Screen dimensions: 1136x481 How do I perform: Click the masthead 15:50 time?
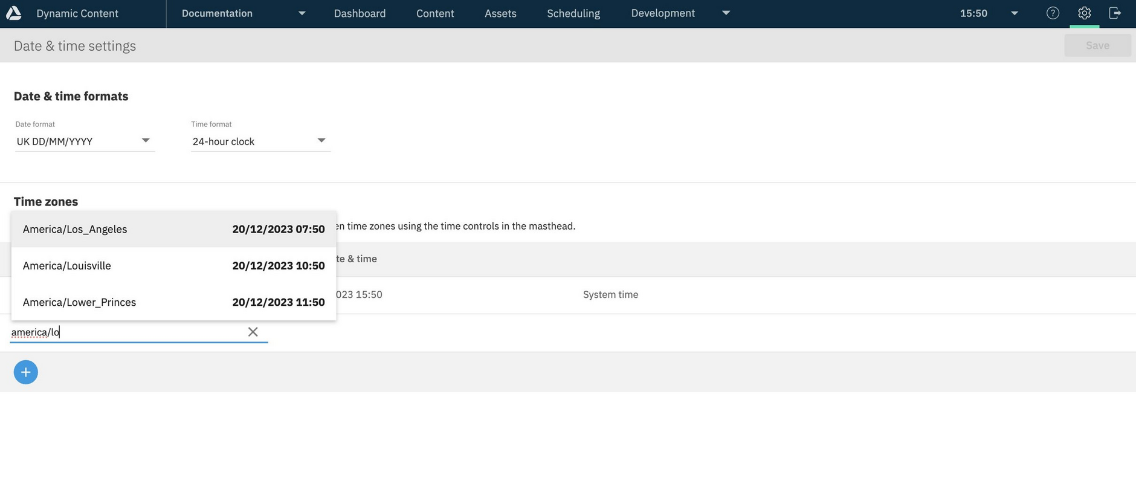point(973,13)
